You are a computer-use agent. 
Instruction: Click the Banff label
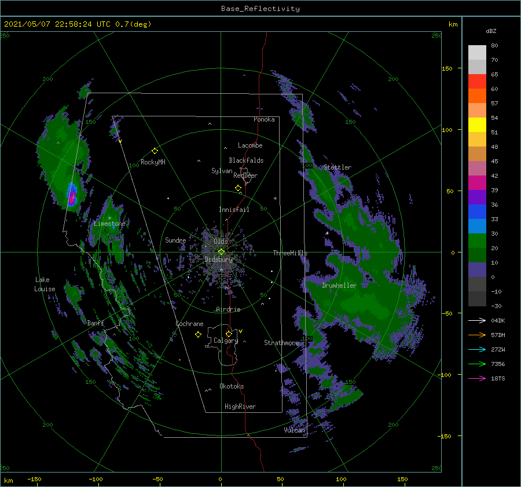point(96,323)
